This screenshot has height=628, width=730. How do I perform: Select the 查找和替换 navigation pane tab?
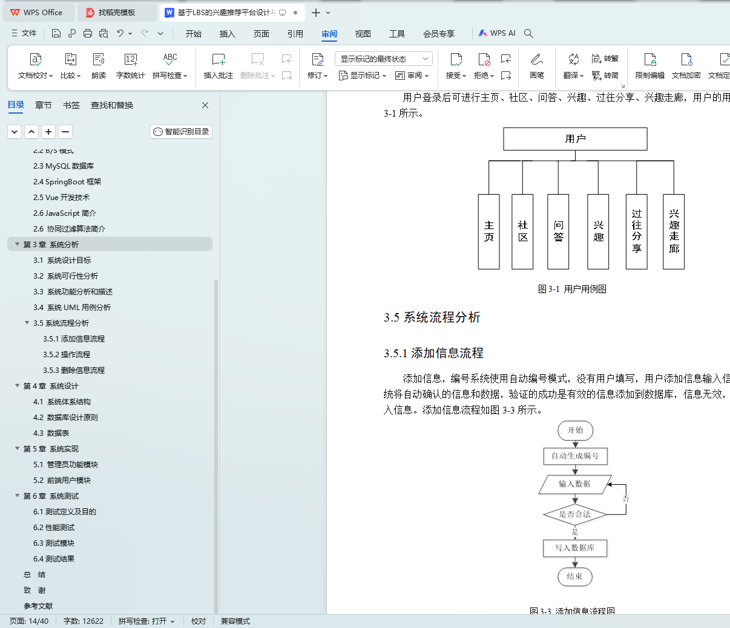[112, 105]
